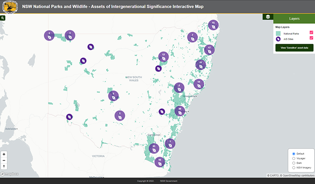Open the 14-site AIS cluster marker

(199, 84)
